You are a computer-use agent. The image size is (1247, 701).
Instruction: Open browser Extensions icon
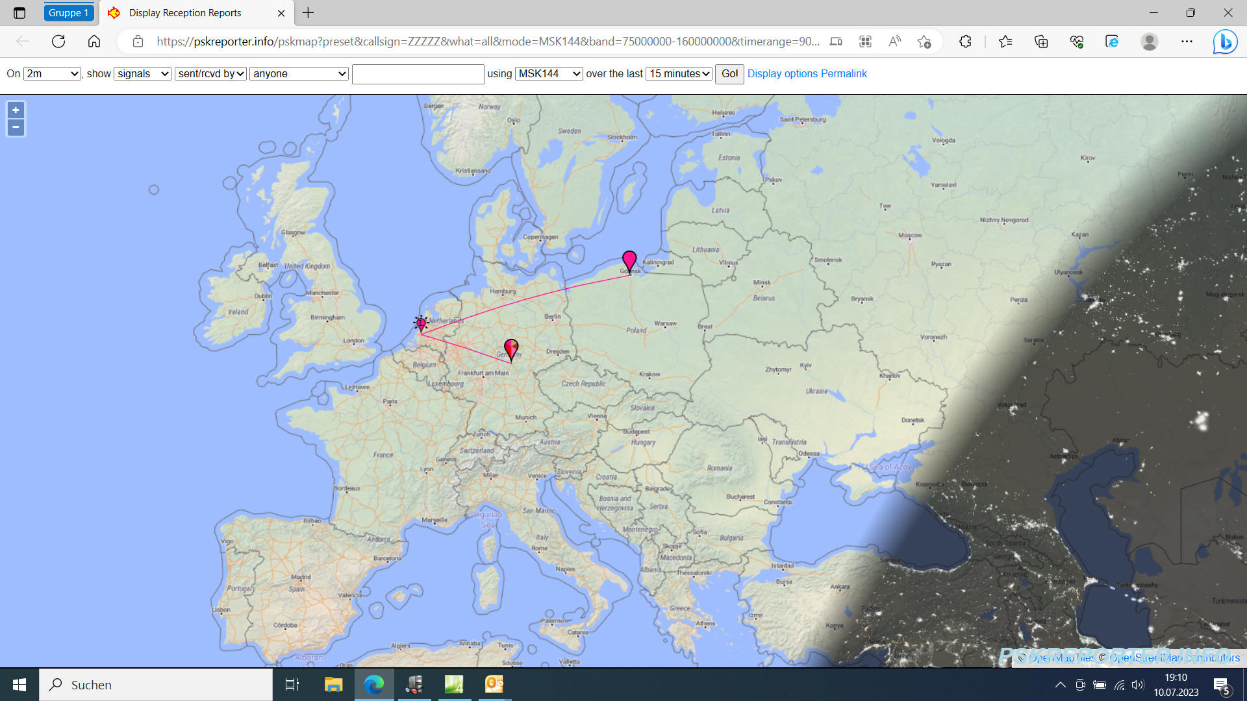tap(965, 42)
